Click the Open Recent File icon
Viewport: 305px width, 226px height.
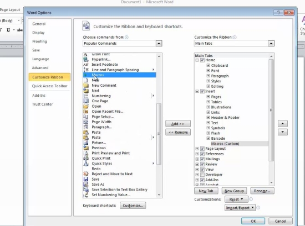pyautogui.click(x=86, y=112)
